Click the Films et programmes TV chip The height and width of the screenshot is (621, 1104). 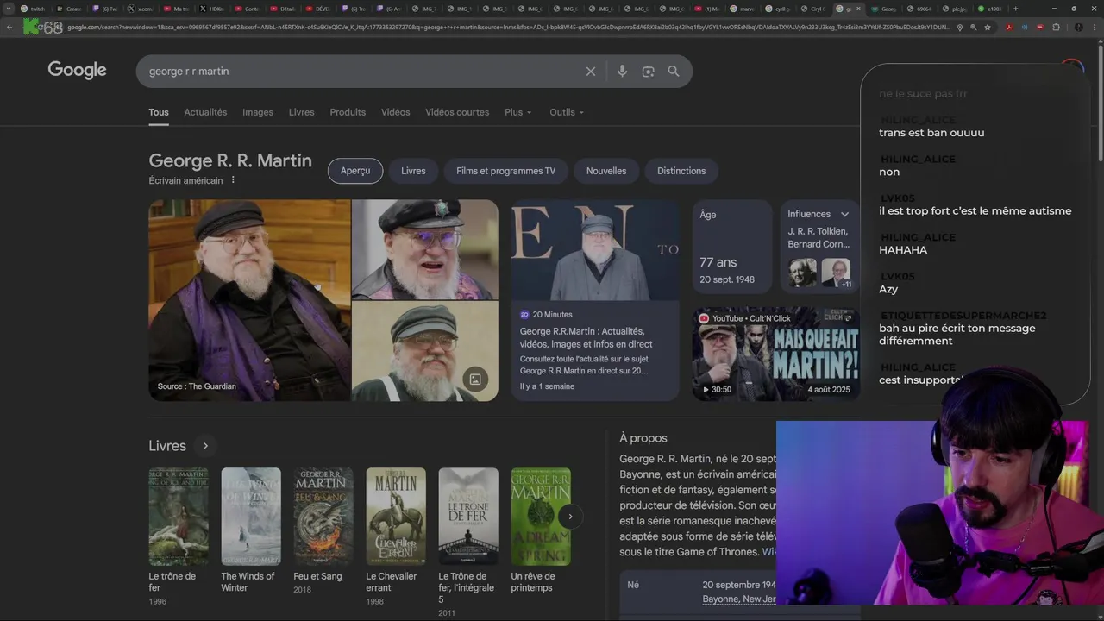coord(506,171)
